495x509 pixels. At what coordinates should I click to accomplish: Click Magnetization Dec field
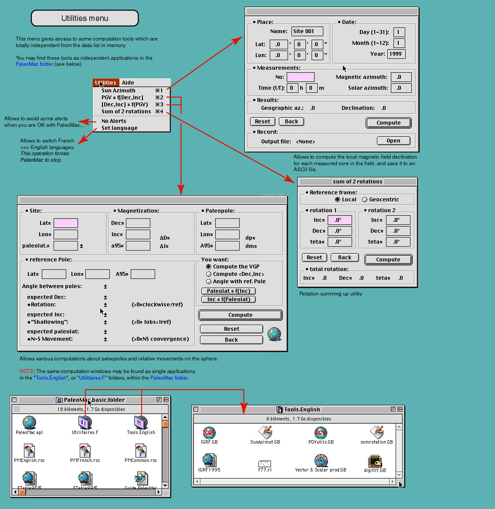(x=138, y=223)
